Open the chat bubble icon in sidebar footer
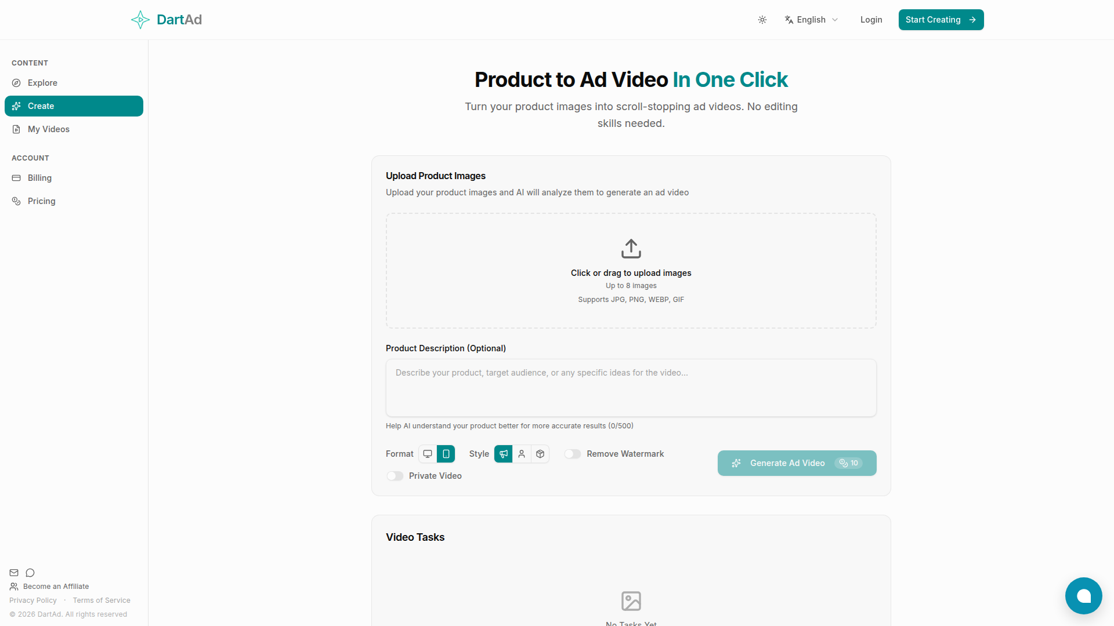Viewport: 1114px width, 626px height. pyautogui.click(x=30, y=573)
